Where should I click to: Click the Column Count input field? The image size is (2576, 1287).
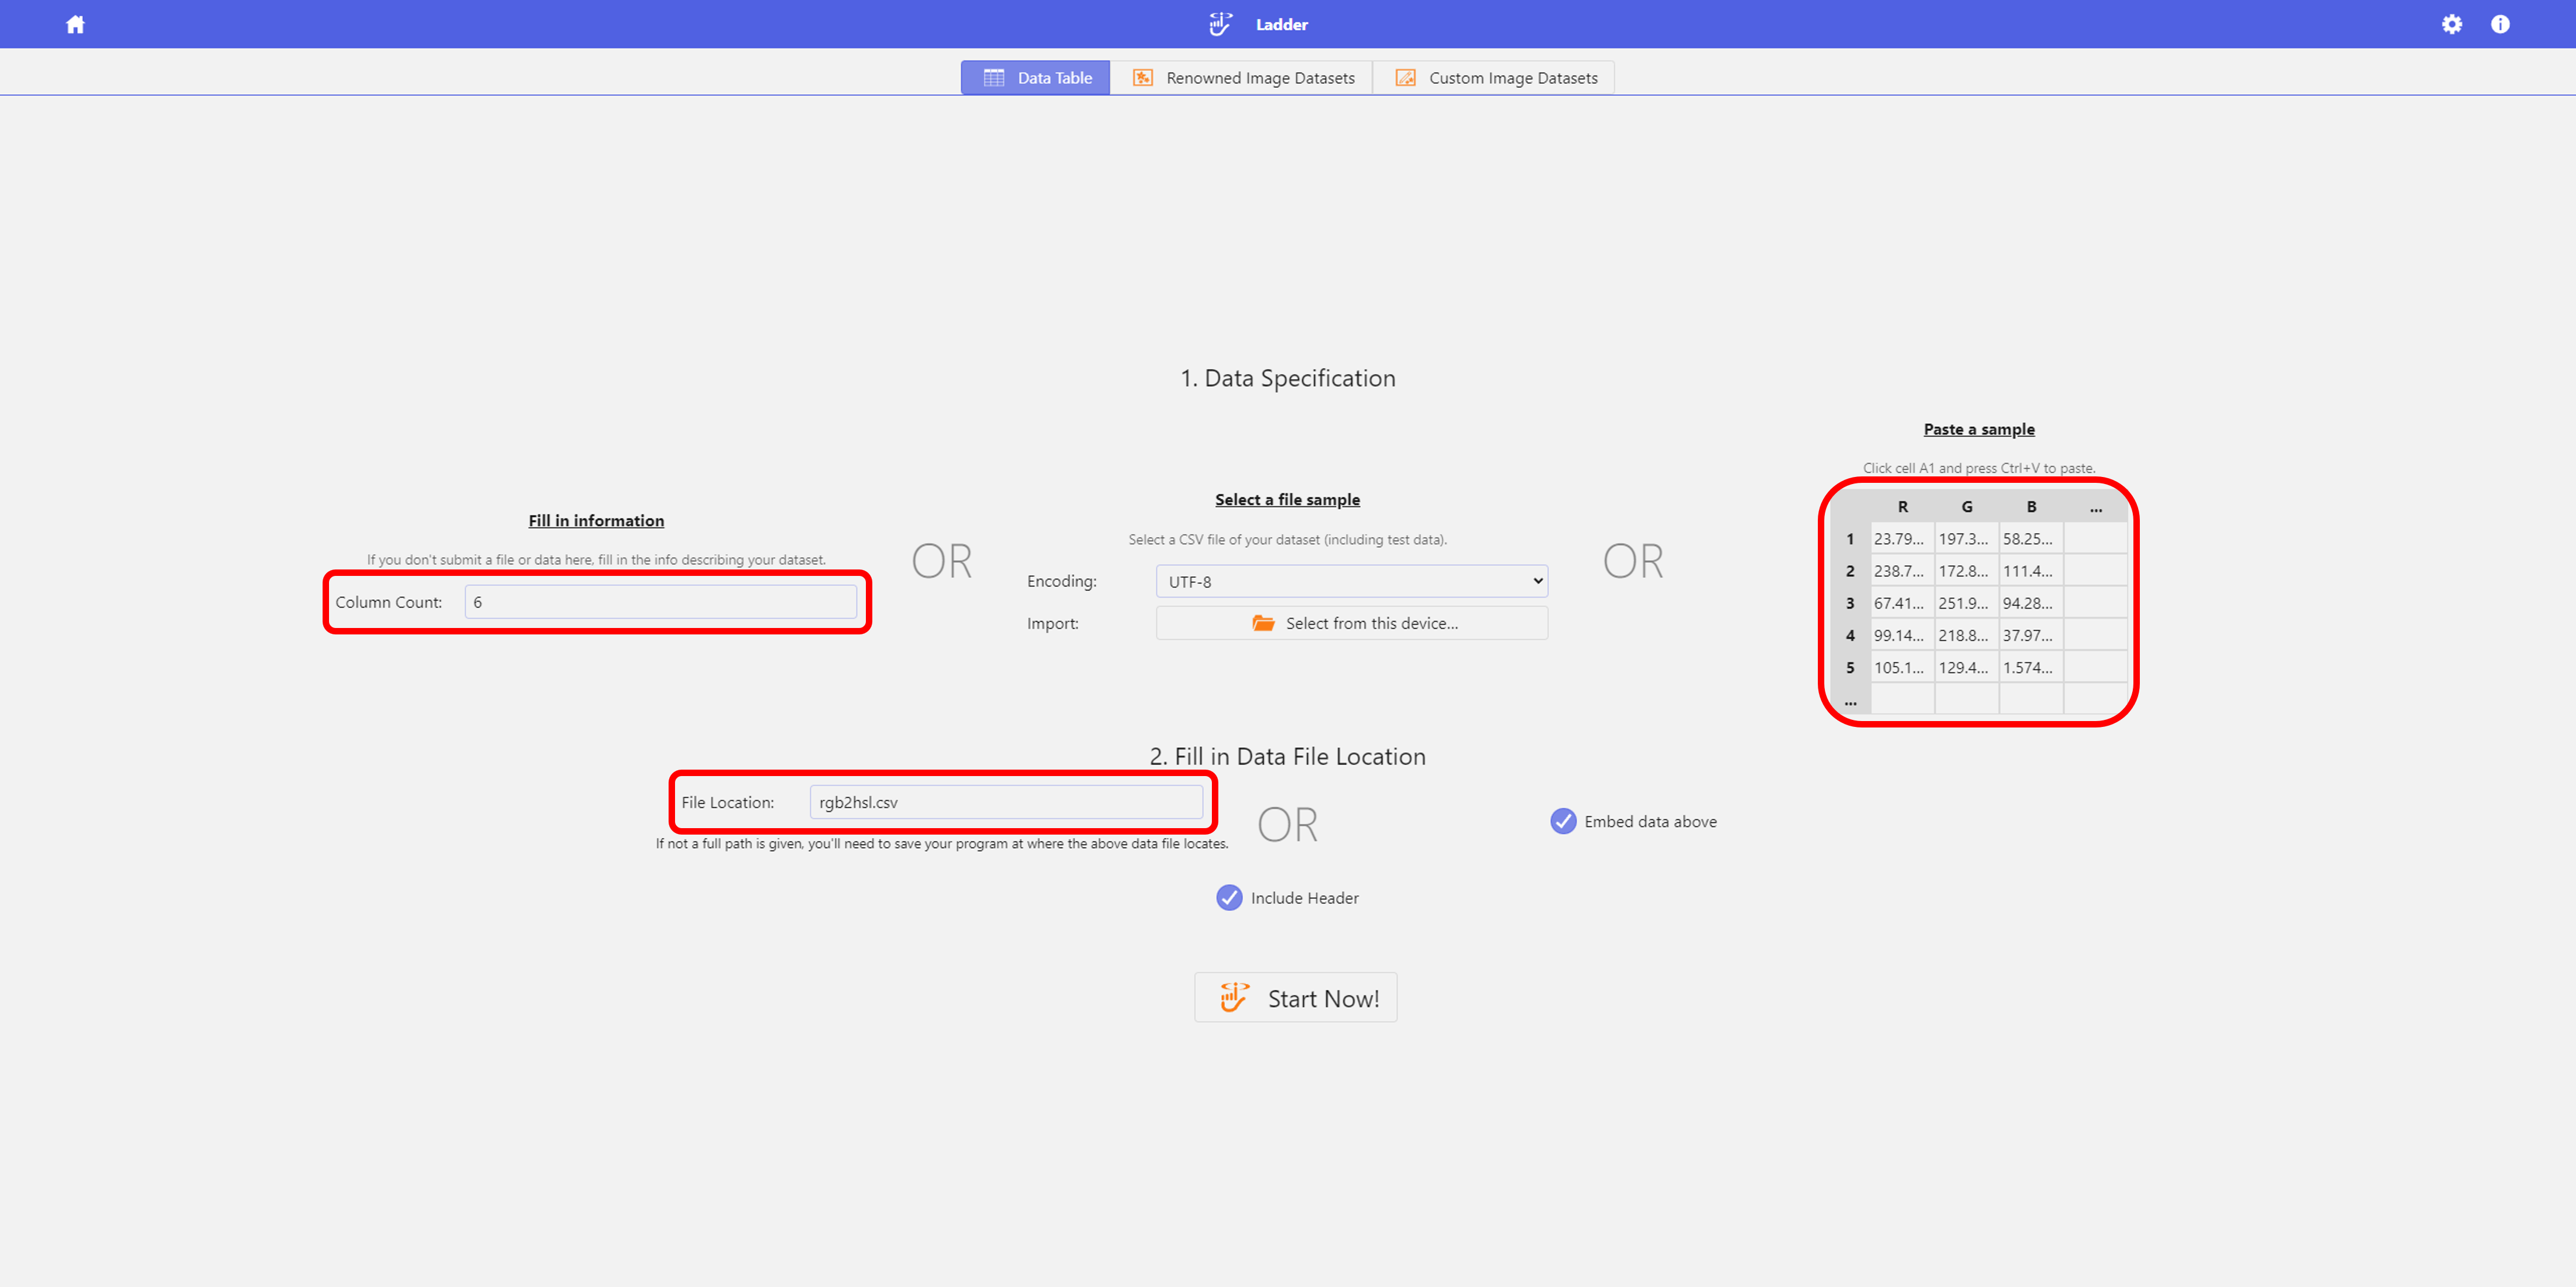click(660, 602)
